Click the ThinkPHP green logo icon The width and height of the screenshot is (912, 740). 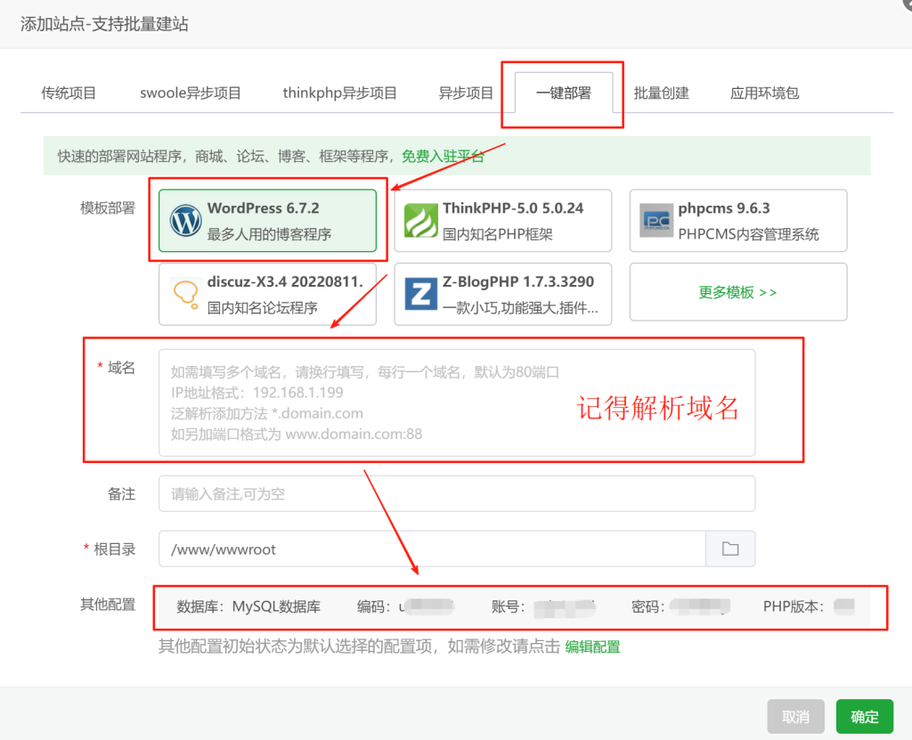(x=421, y=221)
